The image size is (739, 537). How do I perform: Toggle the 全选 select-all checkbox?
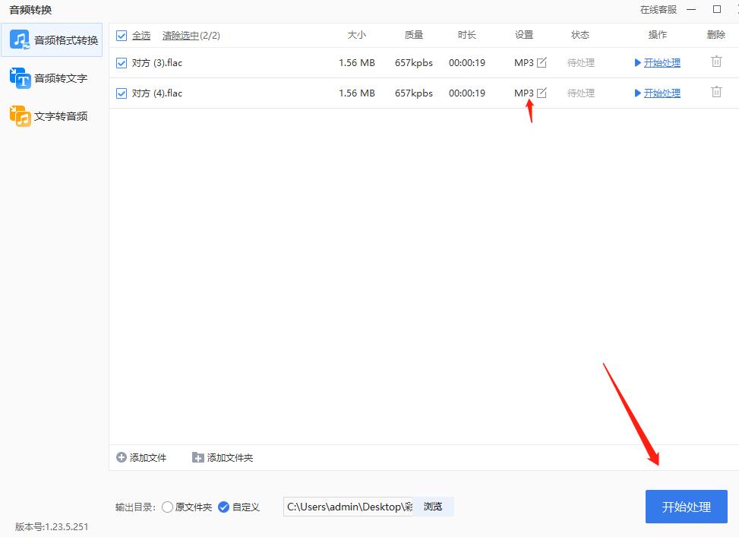pyautogui.click(x=122, y=35)
